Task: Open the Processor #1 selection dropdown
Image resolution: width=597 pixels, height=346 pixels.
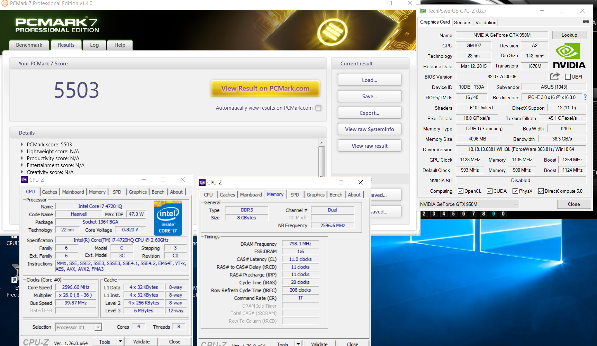Action: (79, 327)
